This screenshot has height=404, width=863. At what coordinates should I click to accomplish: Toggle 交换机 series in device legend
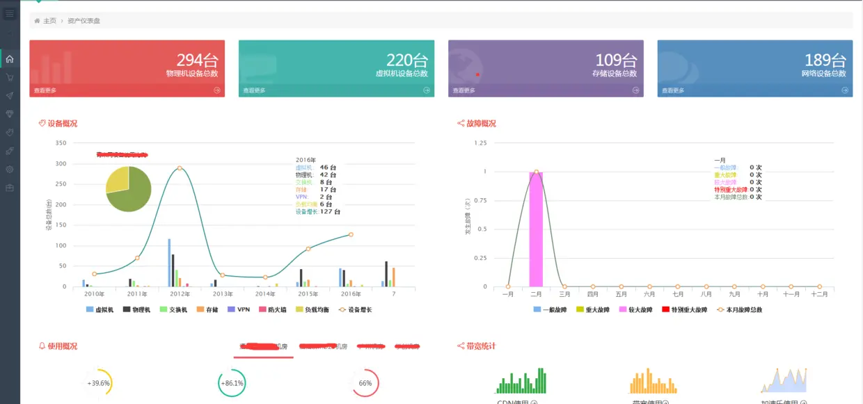coord(173,309)
